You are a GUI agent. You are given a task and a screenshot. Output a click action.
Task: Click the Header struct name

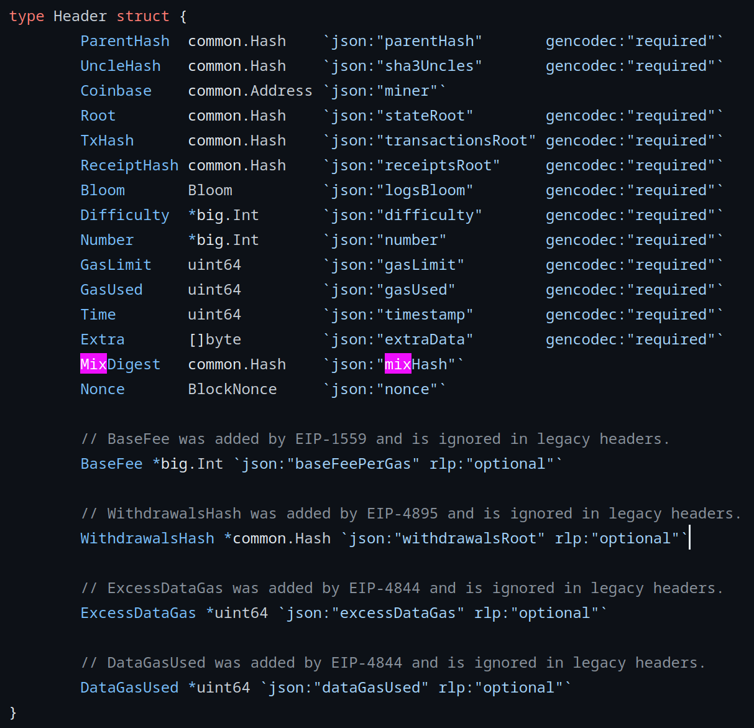(x=80, y=16)
